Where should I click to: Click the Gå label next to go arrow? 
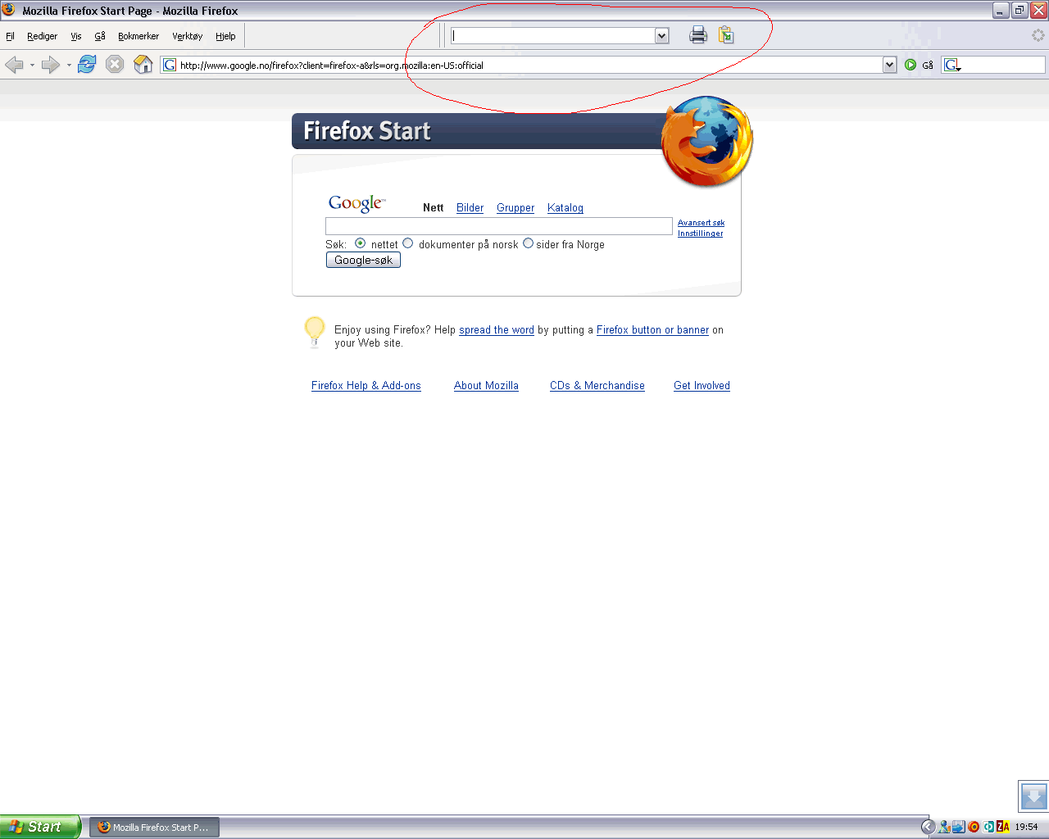tap(928, 66)
